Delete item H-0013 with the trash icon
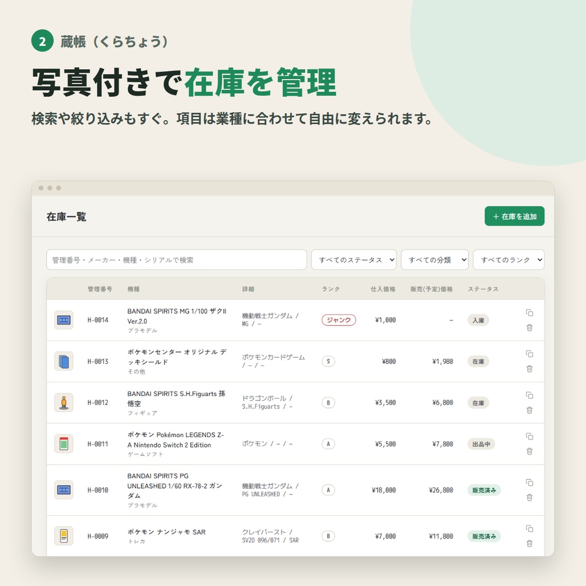 click(529, 369)
